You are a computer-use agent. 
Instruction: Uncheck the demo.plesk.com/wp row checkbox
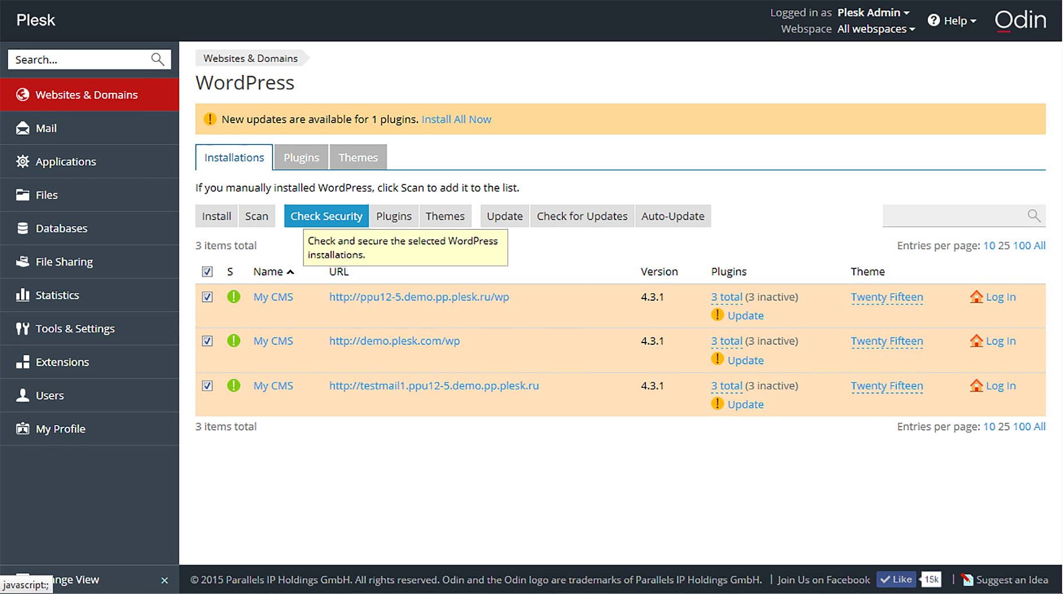[x=207, y=341]
